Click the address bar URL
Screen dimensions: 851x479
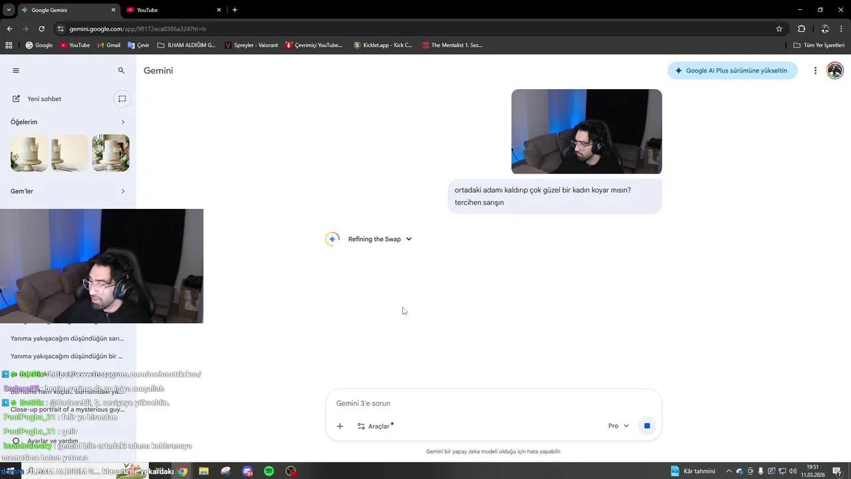click(138, 29)
